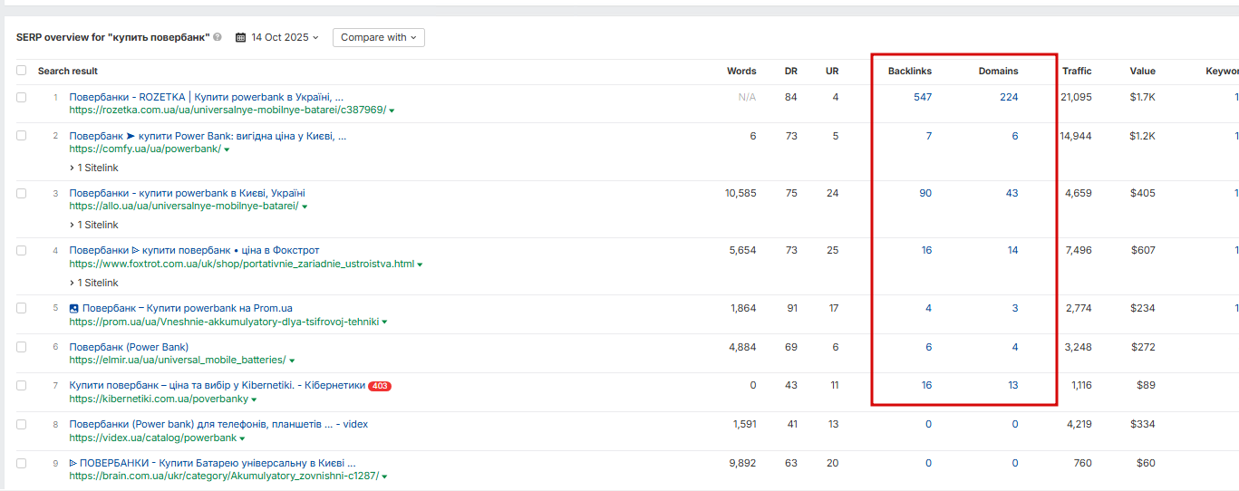Check the box for result 5 Prom.ua
This screenshot has width=1239, height=491.
click(x=21, y=308)
